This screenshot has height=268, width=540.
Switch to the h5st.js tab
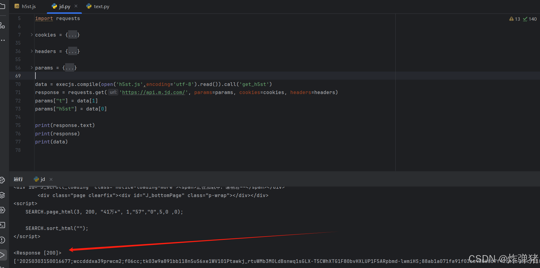coord(25,6)
